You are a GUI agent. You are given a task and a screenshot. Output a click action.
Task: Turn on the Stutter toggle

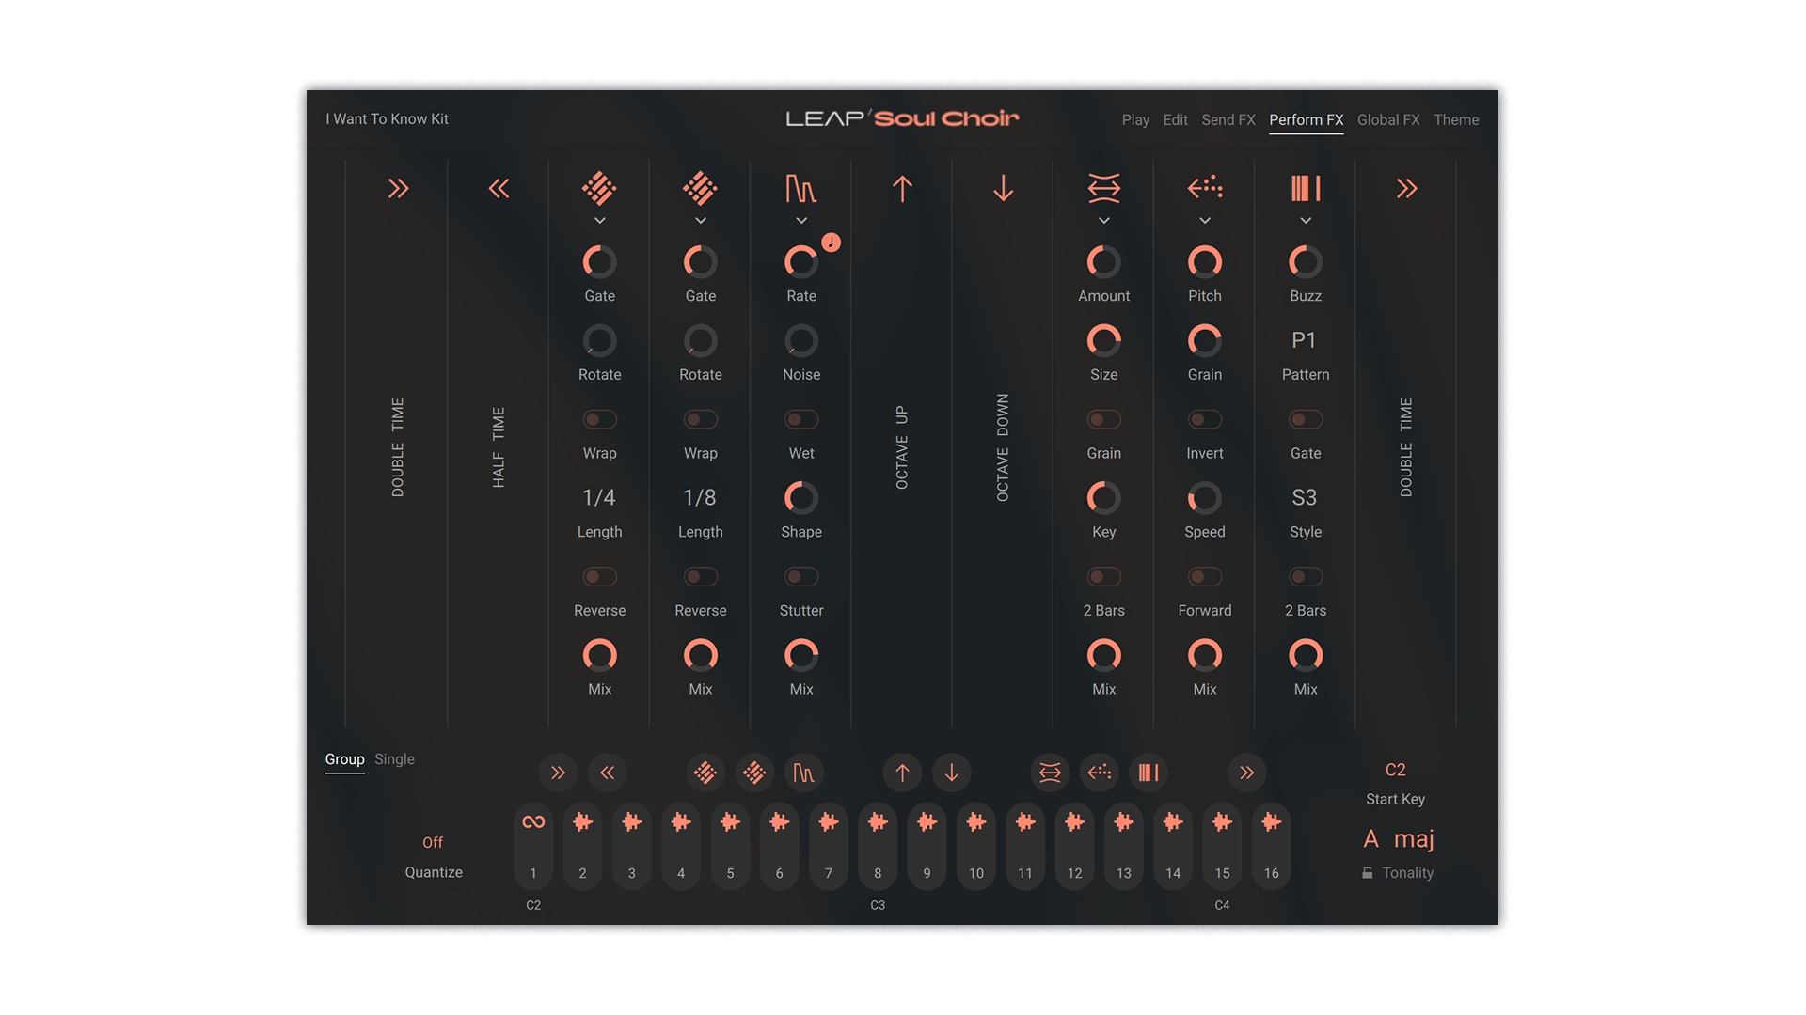pos(800,576)
